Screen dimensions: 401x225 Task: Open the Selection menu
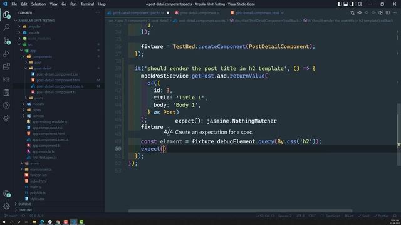pos(38,4)
